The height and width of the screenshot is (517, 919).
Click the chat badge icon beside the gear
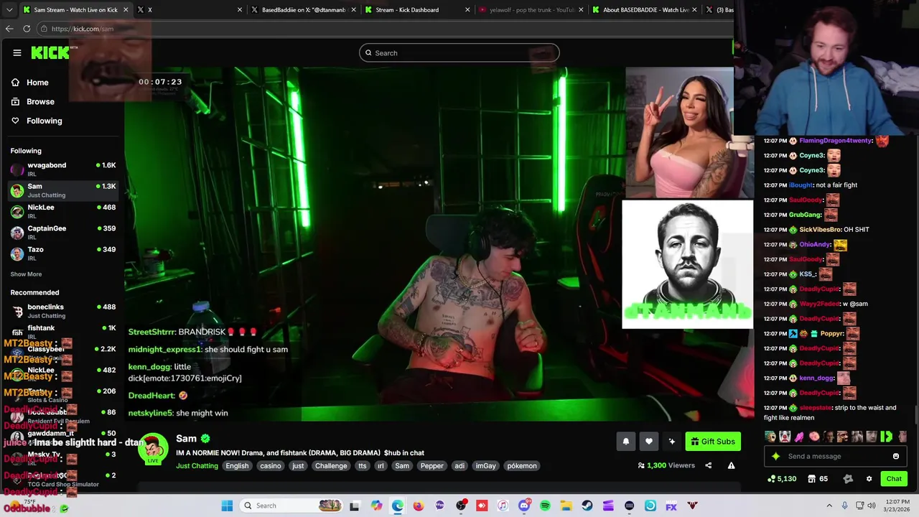point(848,479)
